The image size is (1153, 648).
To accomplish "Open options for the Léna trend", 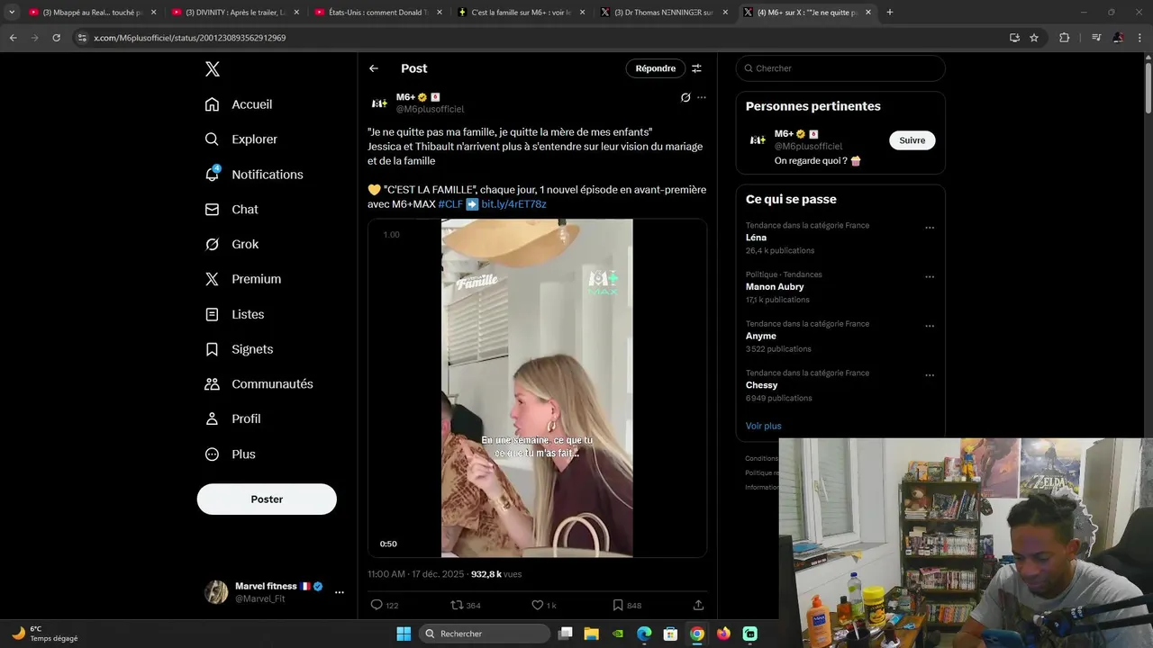I will [x=930, y=228].
